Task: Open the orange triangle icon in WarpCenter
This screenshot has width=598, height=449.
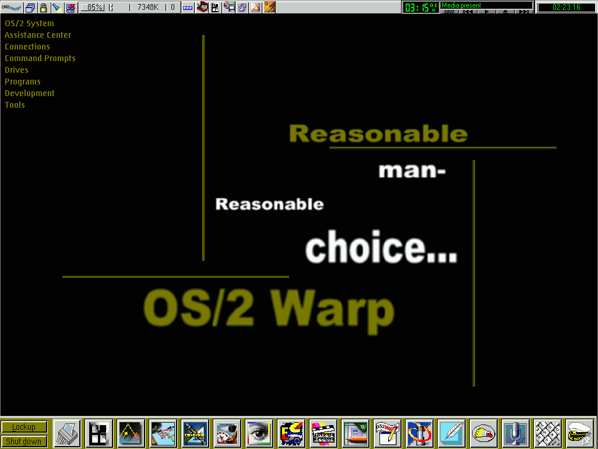Action: coord(255,7)
